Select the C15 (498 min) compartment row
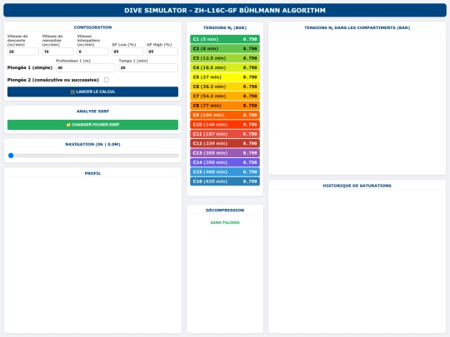Image resolution: width=450 pixels, height=337 pixels. (x=225, y=172)
